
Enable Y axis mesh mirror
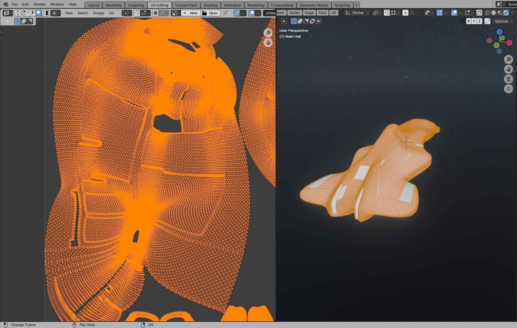[x=474, y=21]
